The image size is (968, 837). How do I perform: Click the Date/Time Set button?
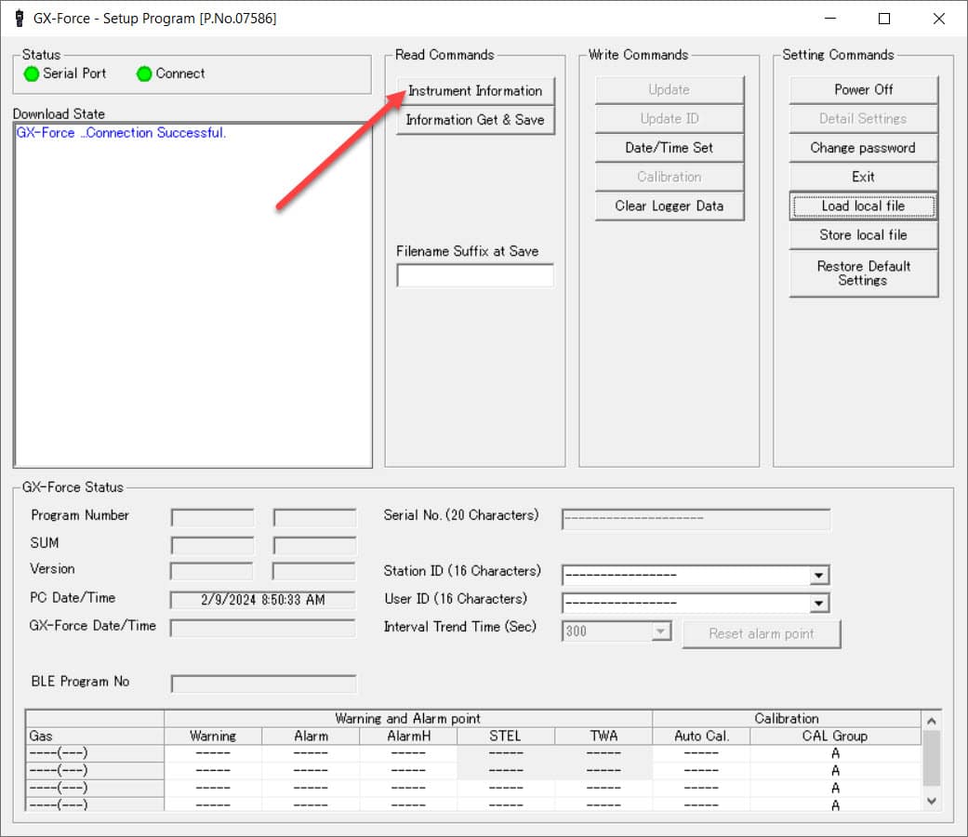[669, 148]
